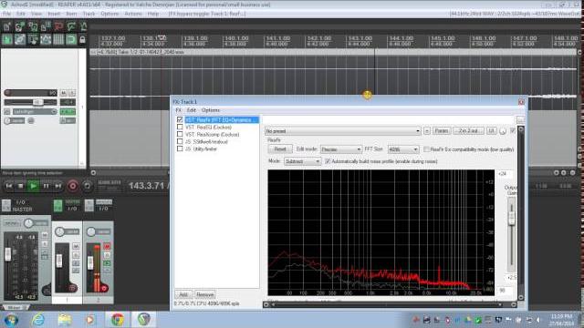This screenshot has width=584, height=328.
Task: Click the Add FX button
Action: point(183,294)
